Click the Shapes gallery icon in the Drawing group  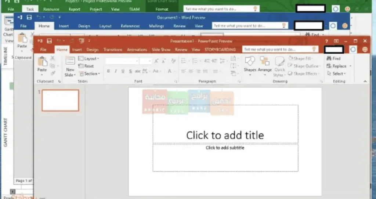click(250, 61)
